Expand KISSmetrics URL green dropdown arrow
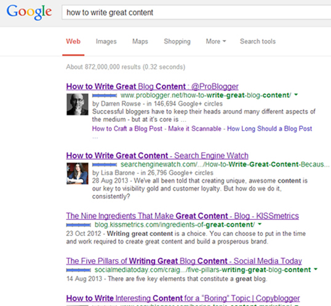Viewport: 331px width, 306px height. point(260,224)
